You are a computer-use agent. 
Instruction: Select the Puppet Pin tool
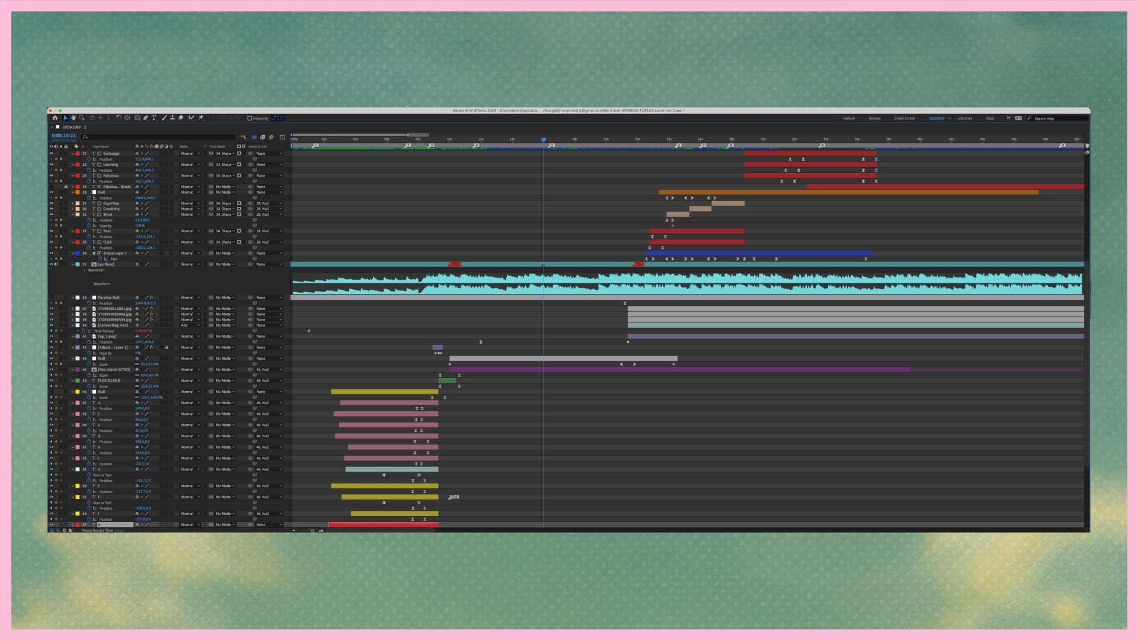coord(201,118)
